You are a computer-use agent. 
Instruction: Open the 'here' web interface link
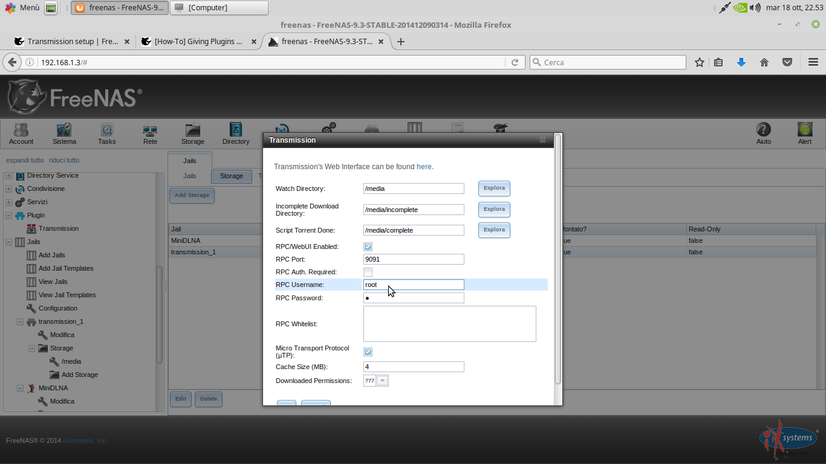pos(424,167)
